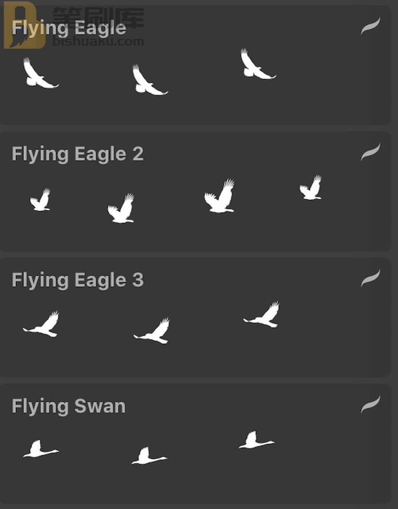This screenshot has height=509, width=398.
Task: Click the stroke icon on the Flying Swan brush
Action: click(x=371, y=404)
